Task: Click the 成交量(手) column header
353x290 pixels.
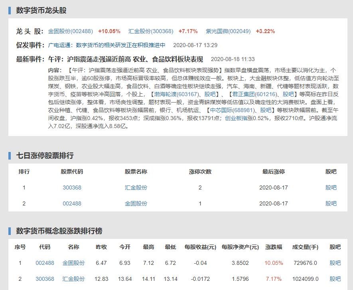Action: tap(305, 247)
